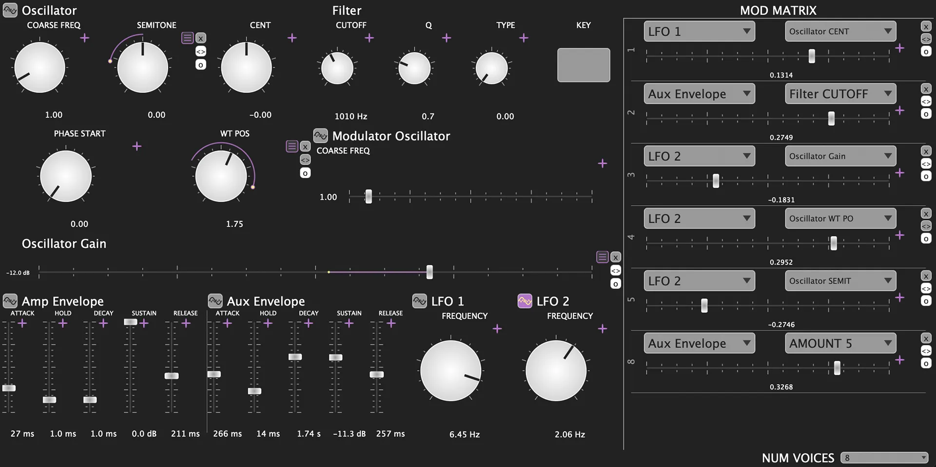Click mod row 8 amount slider handle

[x=837, y=368]
